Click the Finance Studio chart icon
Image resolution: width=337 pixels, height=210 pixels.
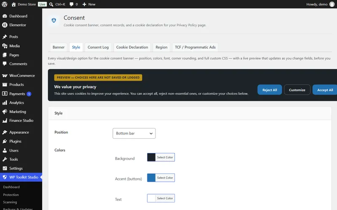[5, 121]
